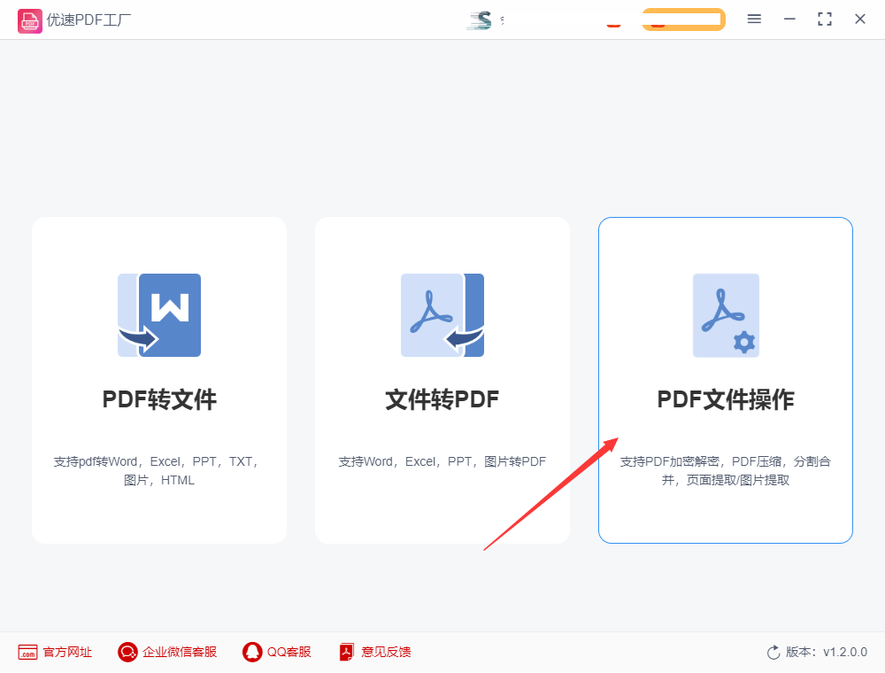Click the file-to-PDF arrow icon
Screen dimensions: 885x673
tap(442, 315)
